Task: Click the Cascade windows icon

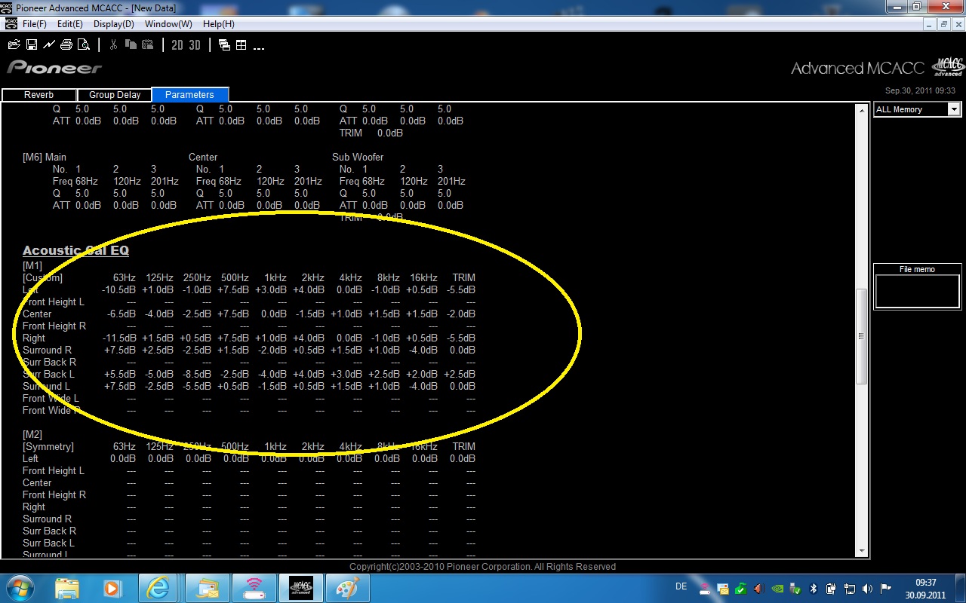Action: tap(224, 45)
